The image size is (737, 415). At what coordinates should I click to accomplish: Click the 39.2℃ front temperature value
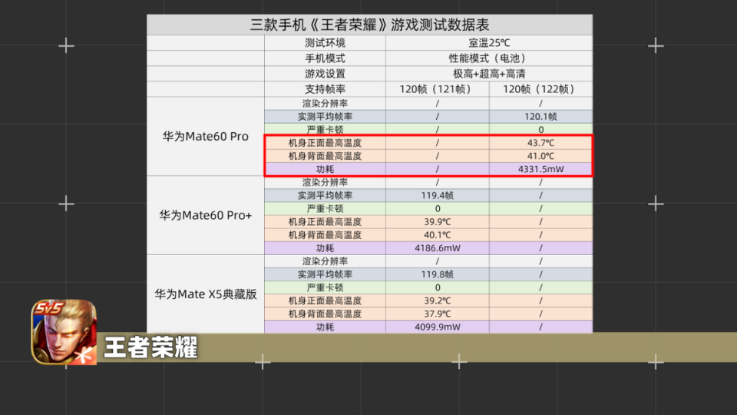(x=437, y=301)
